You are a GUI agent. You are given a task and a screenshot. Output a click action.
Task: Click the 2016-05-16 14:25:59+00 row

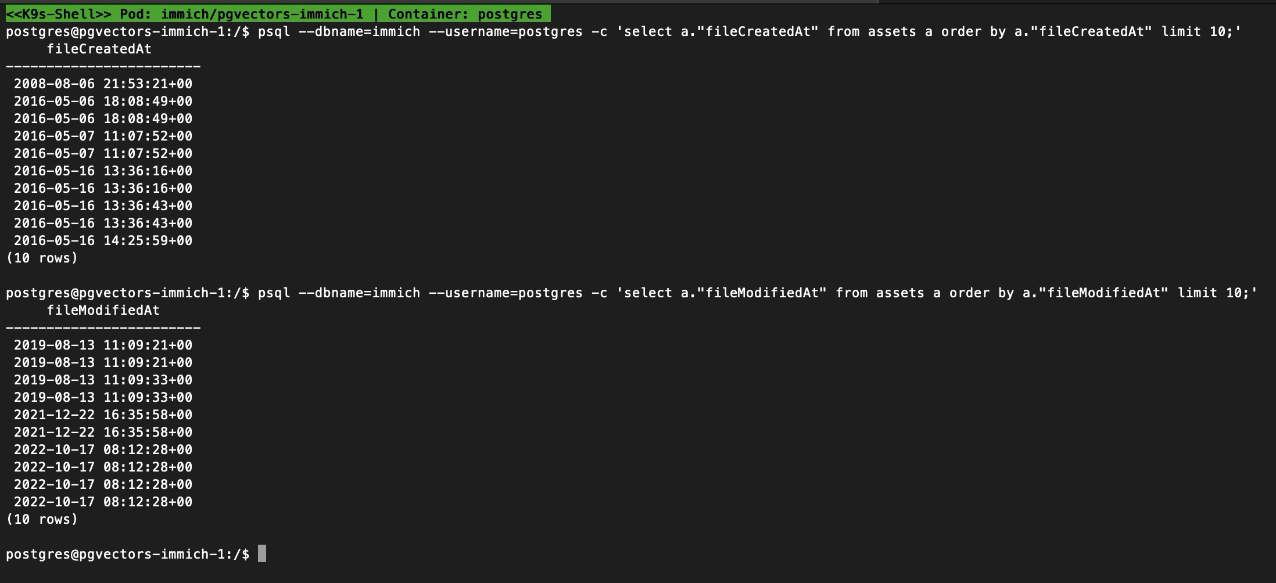tap(103, 241)
